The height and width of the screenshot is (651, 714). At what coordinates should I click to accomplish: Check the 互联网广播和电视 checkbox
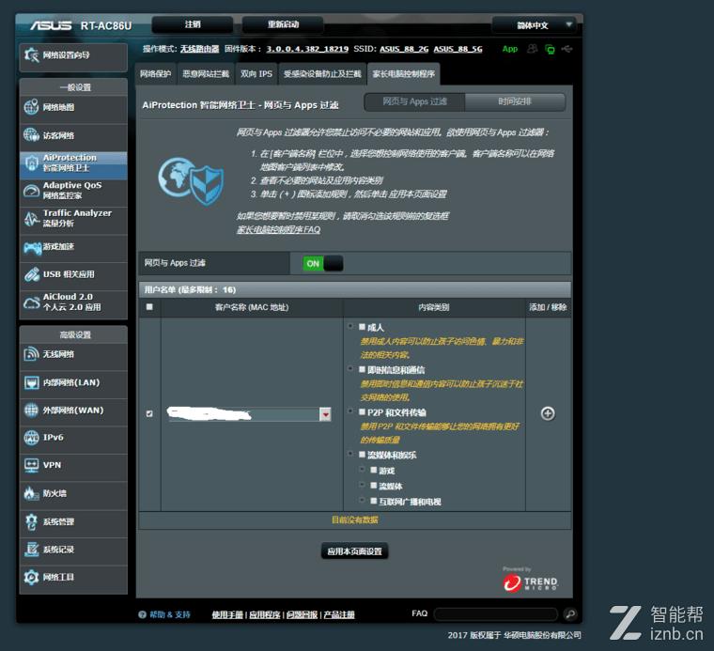[x=373, y=501]
